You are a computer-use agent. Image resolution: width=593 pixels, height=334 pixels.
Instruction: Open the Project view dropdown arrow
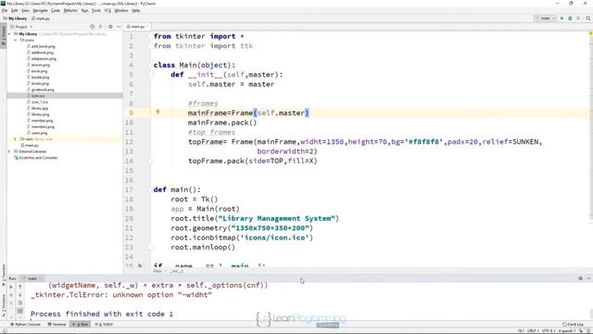pos(31,27)
